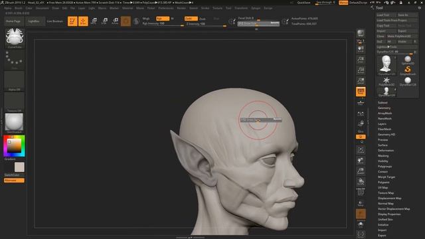Click the Save As button
Screen dimensions: 425x239
[x=407, y=15]
